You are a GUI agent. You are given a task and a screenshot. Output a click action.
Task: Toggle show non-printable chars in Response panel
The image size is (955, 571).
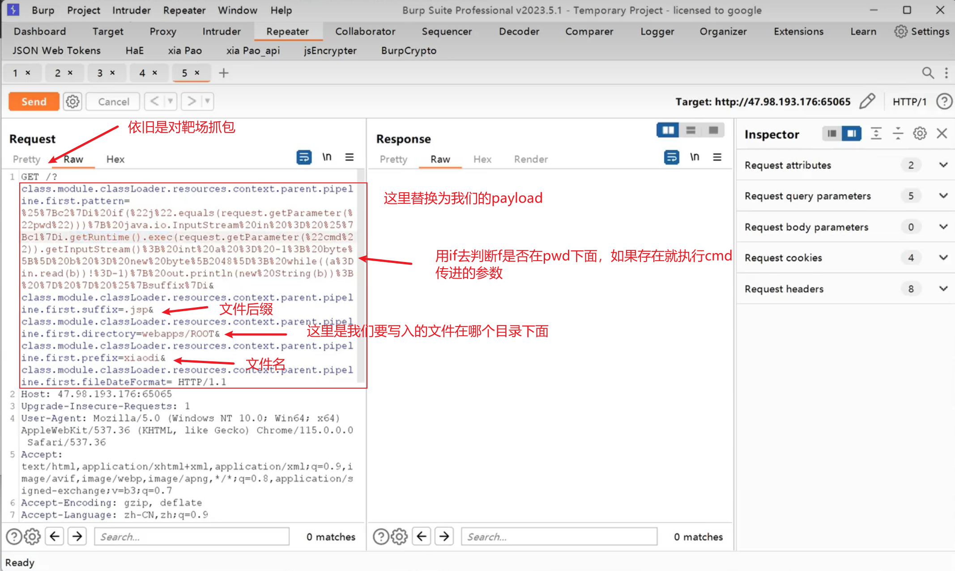pyautogui.click(x=694, y=157)
